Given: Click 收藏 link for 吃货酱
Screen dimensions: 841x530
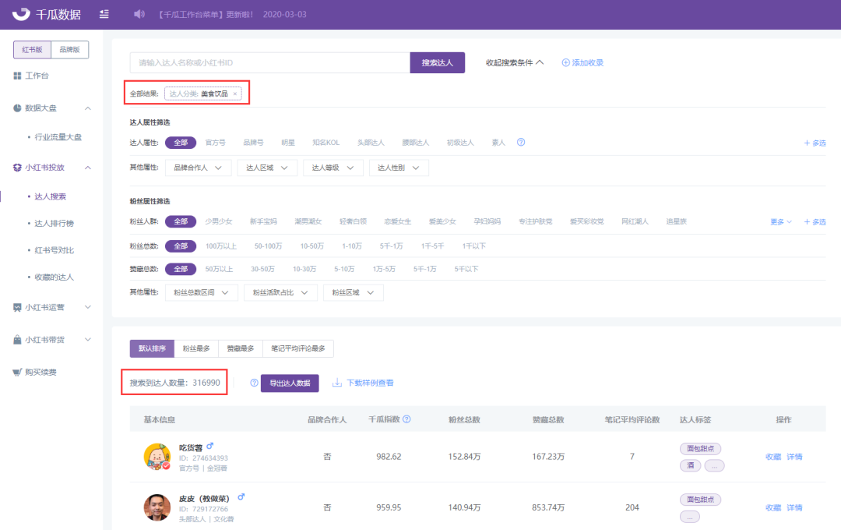Looking at the screenshot, I should [773, 457].
